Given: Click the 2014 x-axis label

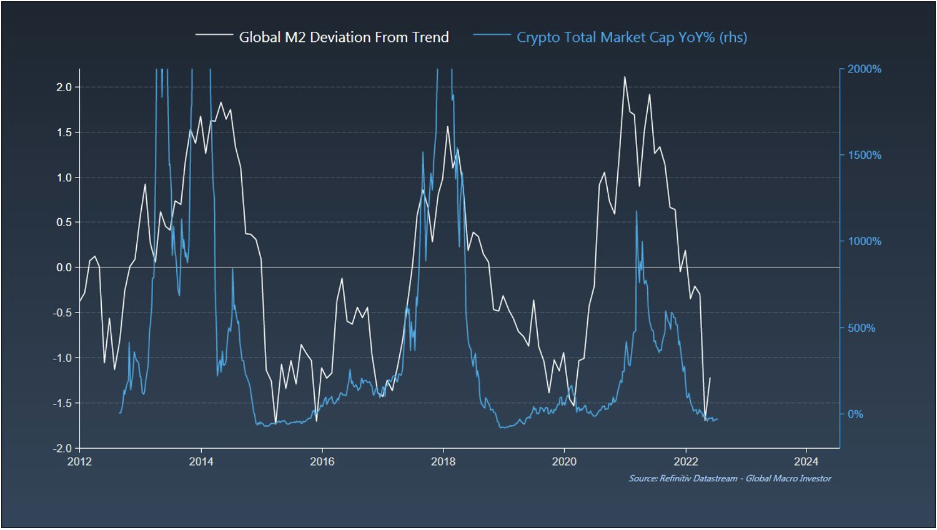Looking at the screenshot, I should click(201, 461).
